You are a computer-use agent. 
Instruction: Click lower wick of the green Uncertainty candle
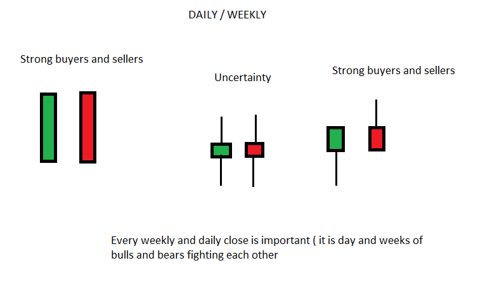click(221, 171)
